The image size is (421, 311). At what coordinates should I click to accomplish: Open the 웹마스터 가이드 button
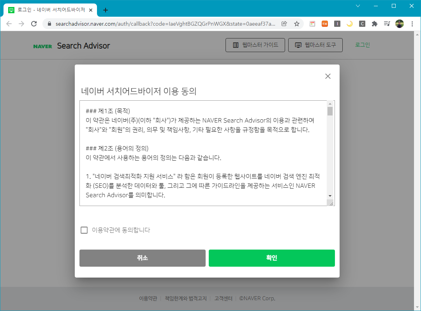[255, 45]
